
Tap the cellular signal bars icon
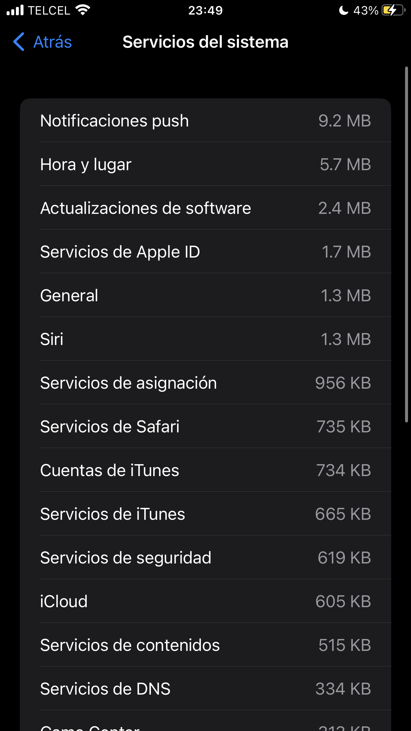15,10
